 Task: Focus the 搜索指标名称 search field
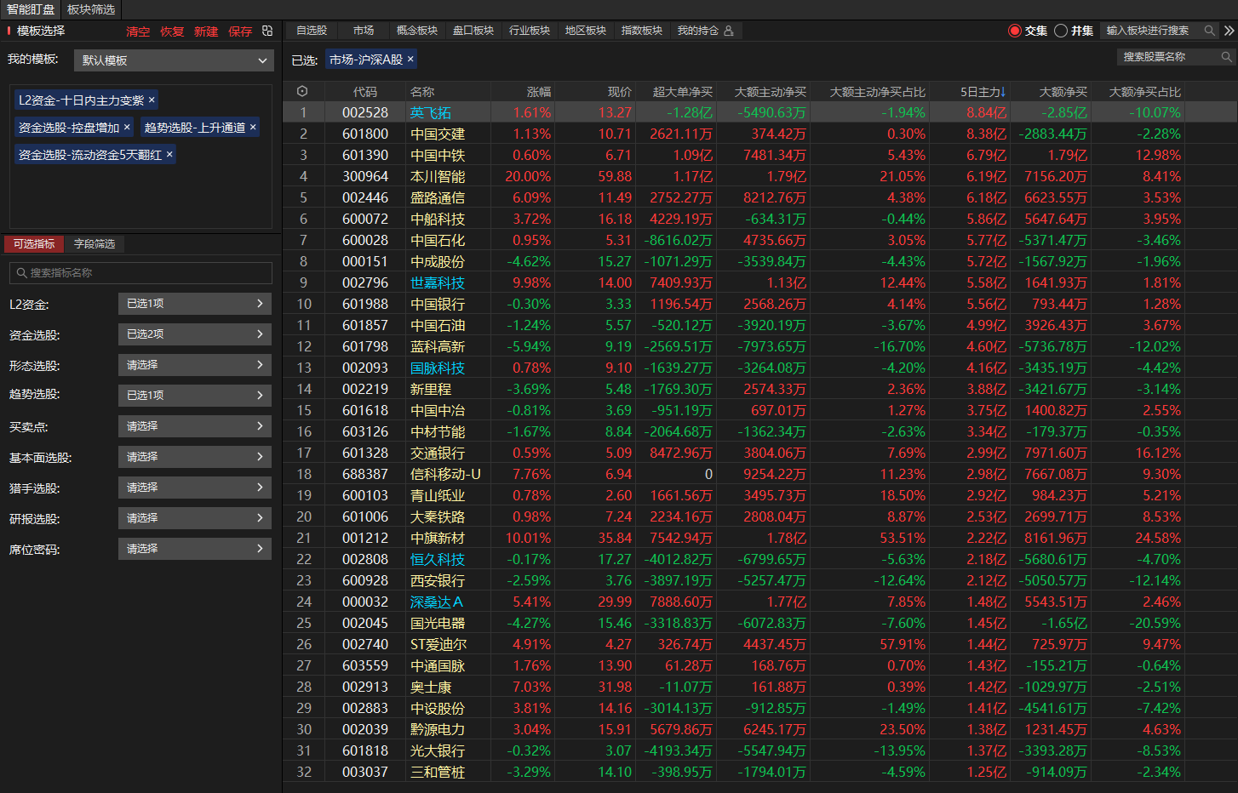[140, 273]
